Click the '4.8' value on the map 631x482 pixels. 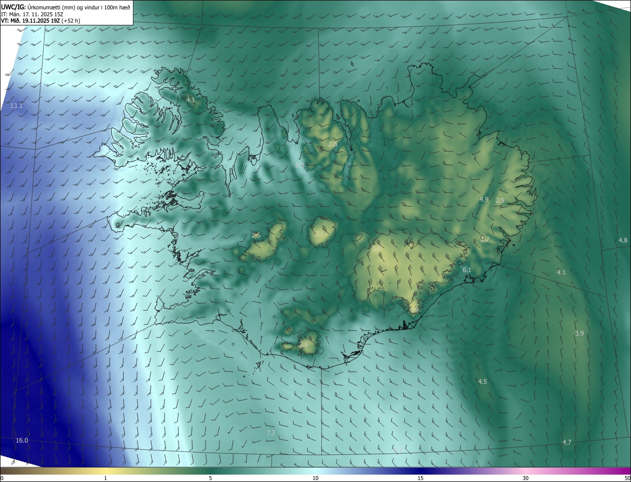coord(623,241)
